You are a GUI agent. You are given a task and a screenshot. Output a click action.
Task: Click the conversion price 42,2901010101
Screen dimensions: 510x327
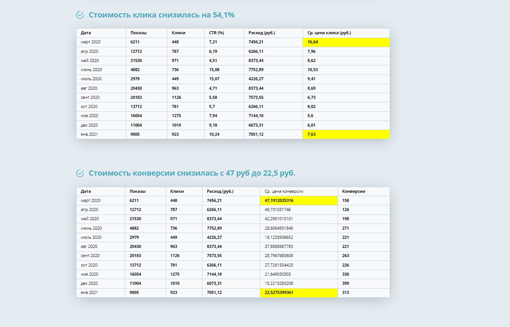[279, 219]
